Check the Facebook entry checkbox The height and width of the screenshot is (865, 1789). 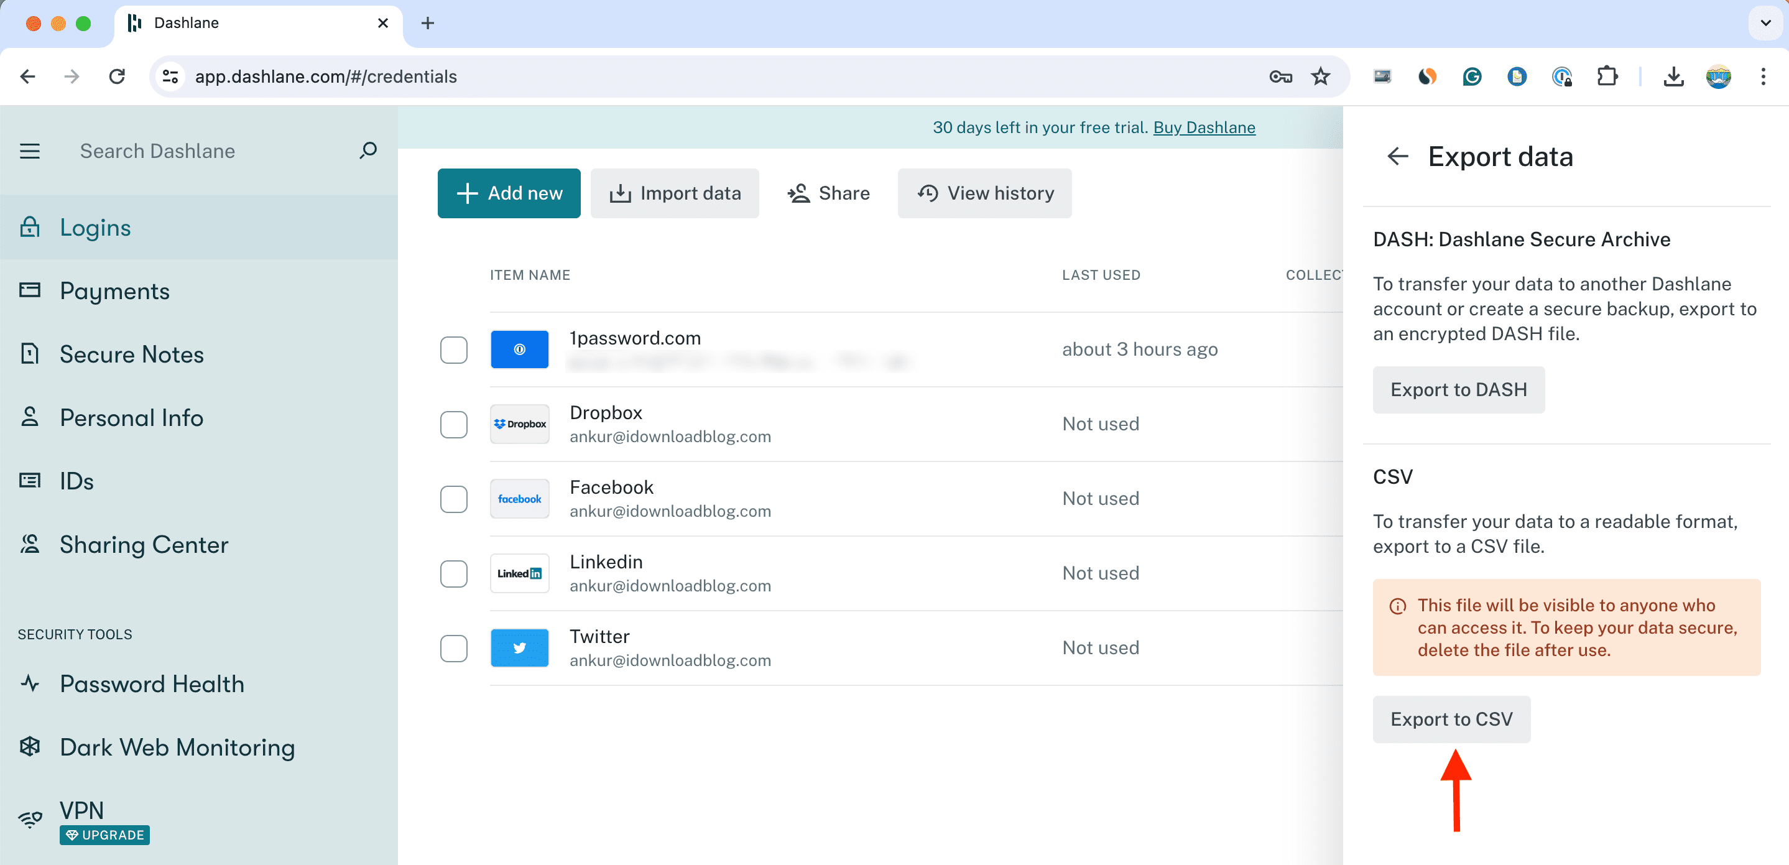coord(453,499)
